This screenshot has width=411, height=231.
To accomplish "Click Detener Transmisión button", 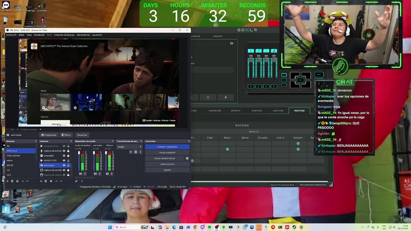I will 167,147.
